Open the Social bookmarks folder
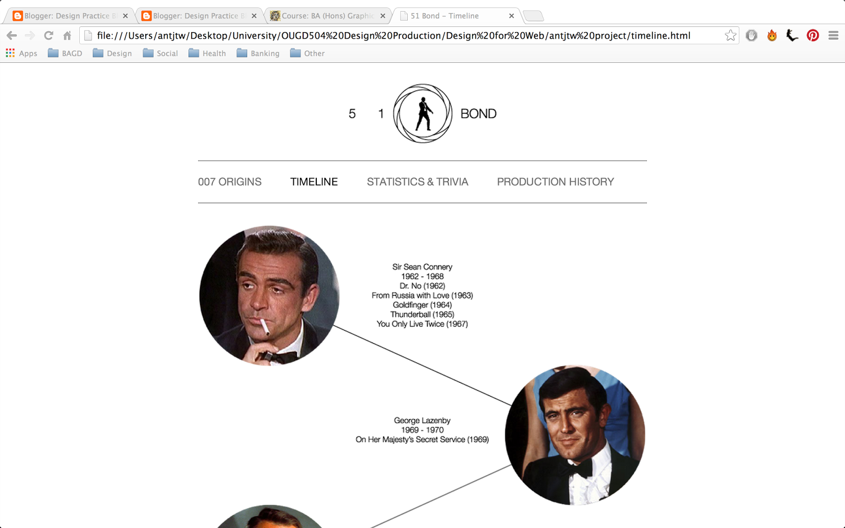The height and width of the screenshot is (528, 845). 161,53
